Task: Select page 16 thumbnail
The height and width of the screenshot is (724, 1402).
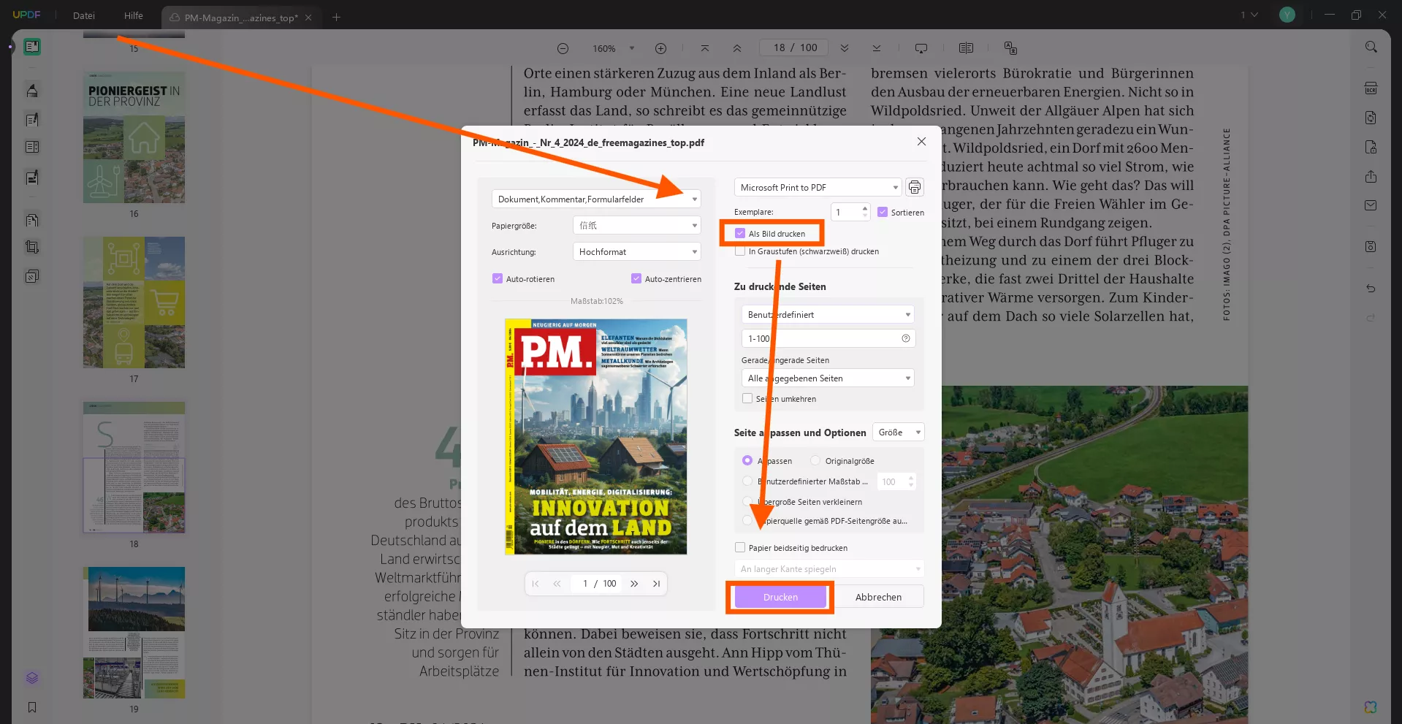Action: 134,137
